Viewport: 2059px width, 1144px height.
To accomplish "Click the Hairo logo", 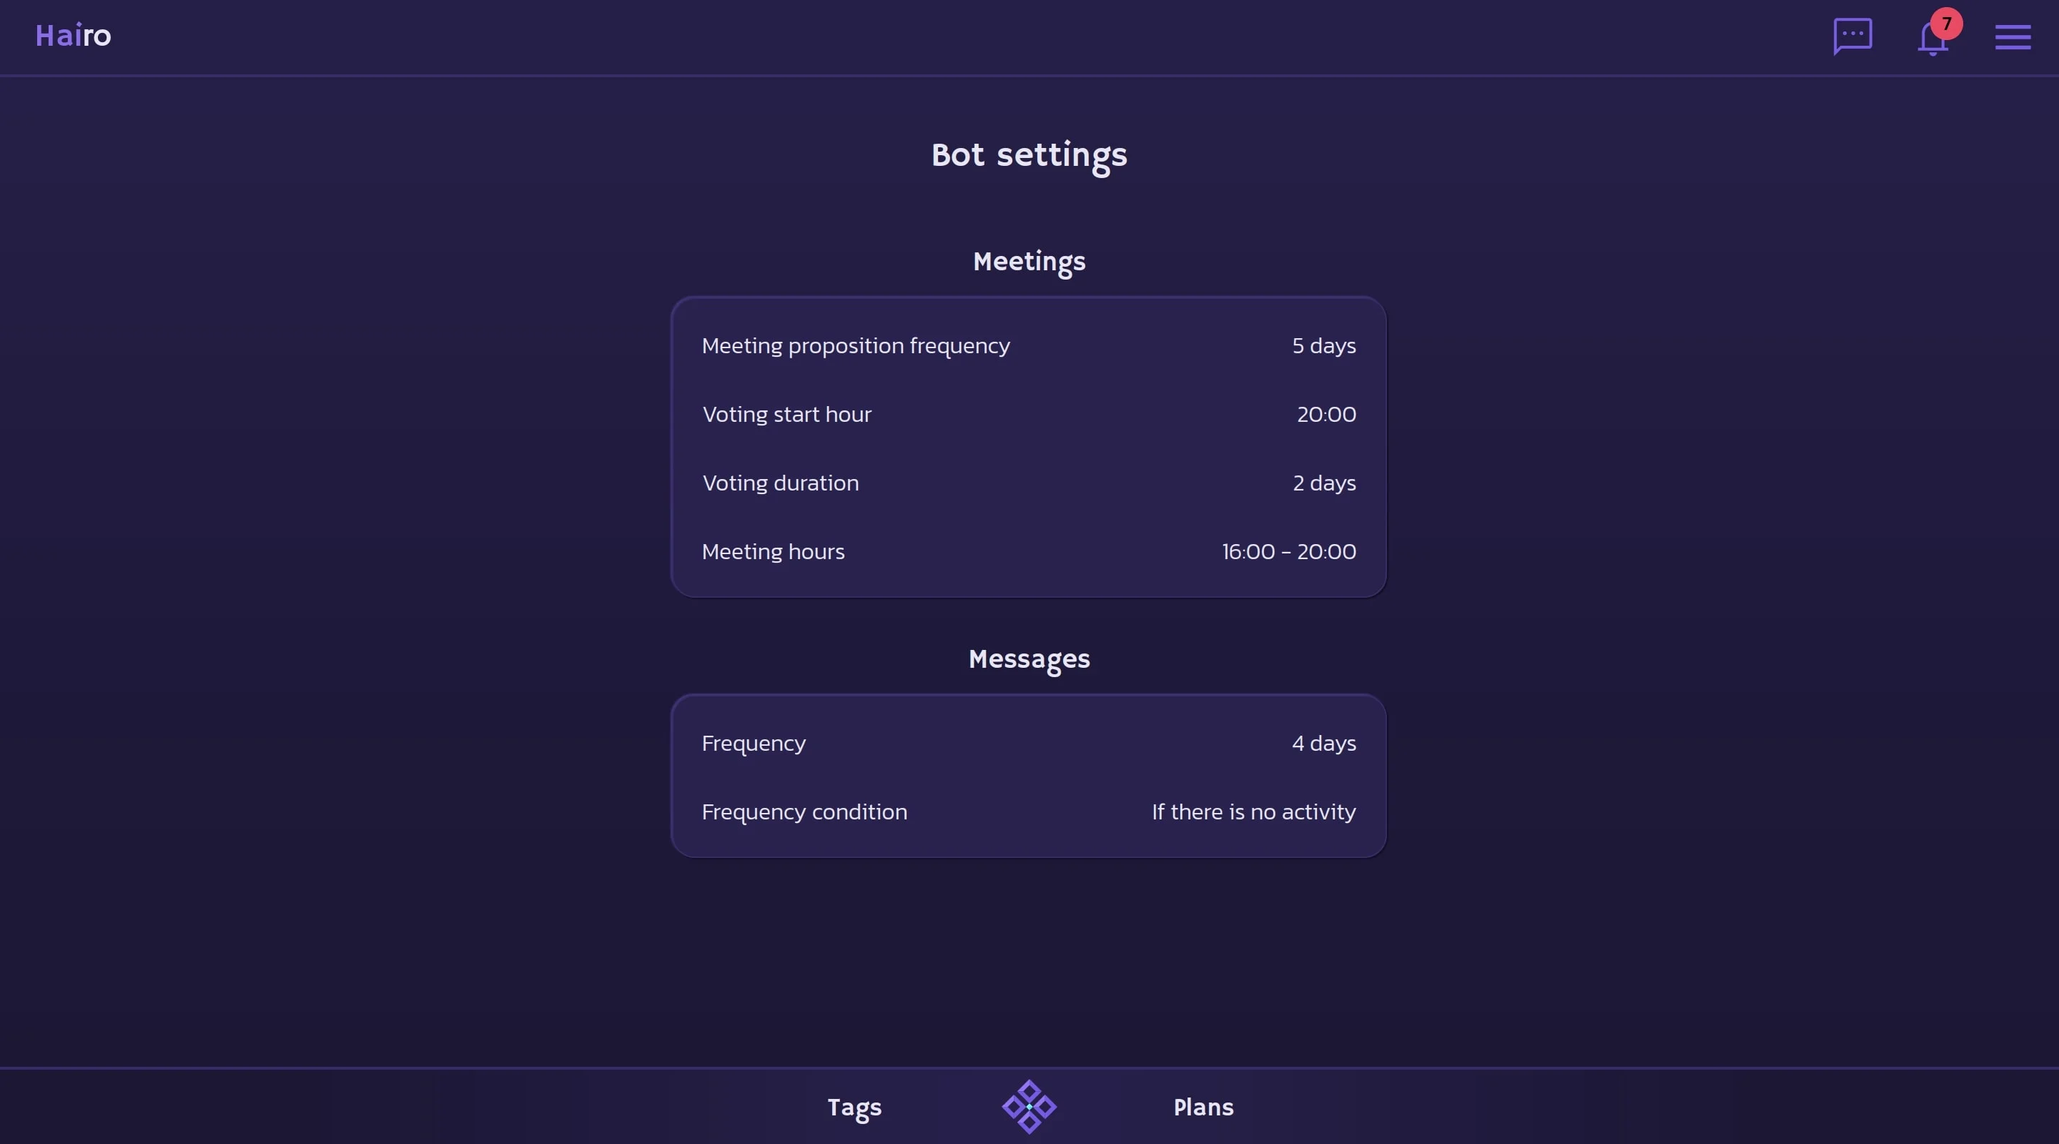I will click(73, 36).
